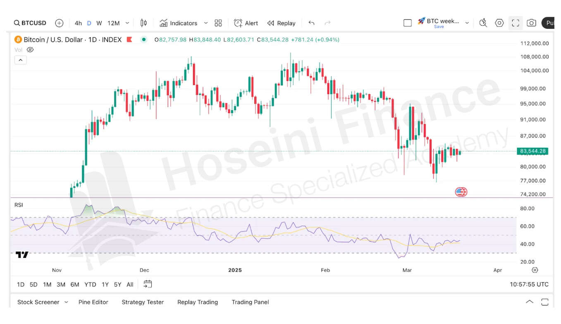Select the D daily interval
Image resolution: width=561 pixels, height=324 pixels.
click(x=89, y=23)
